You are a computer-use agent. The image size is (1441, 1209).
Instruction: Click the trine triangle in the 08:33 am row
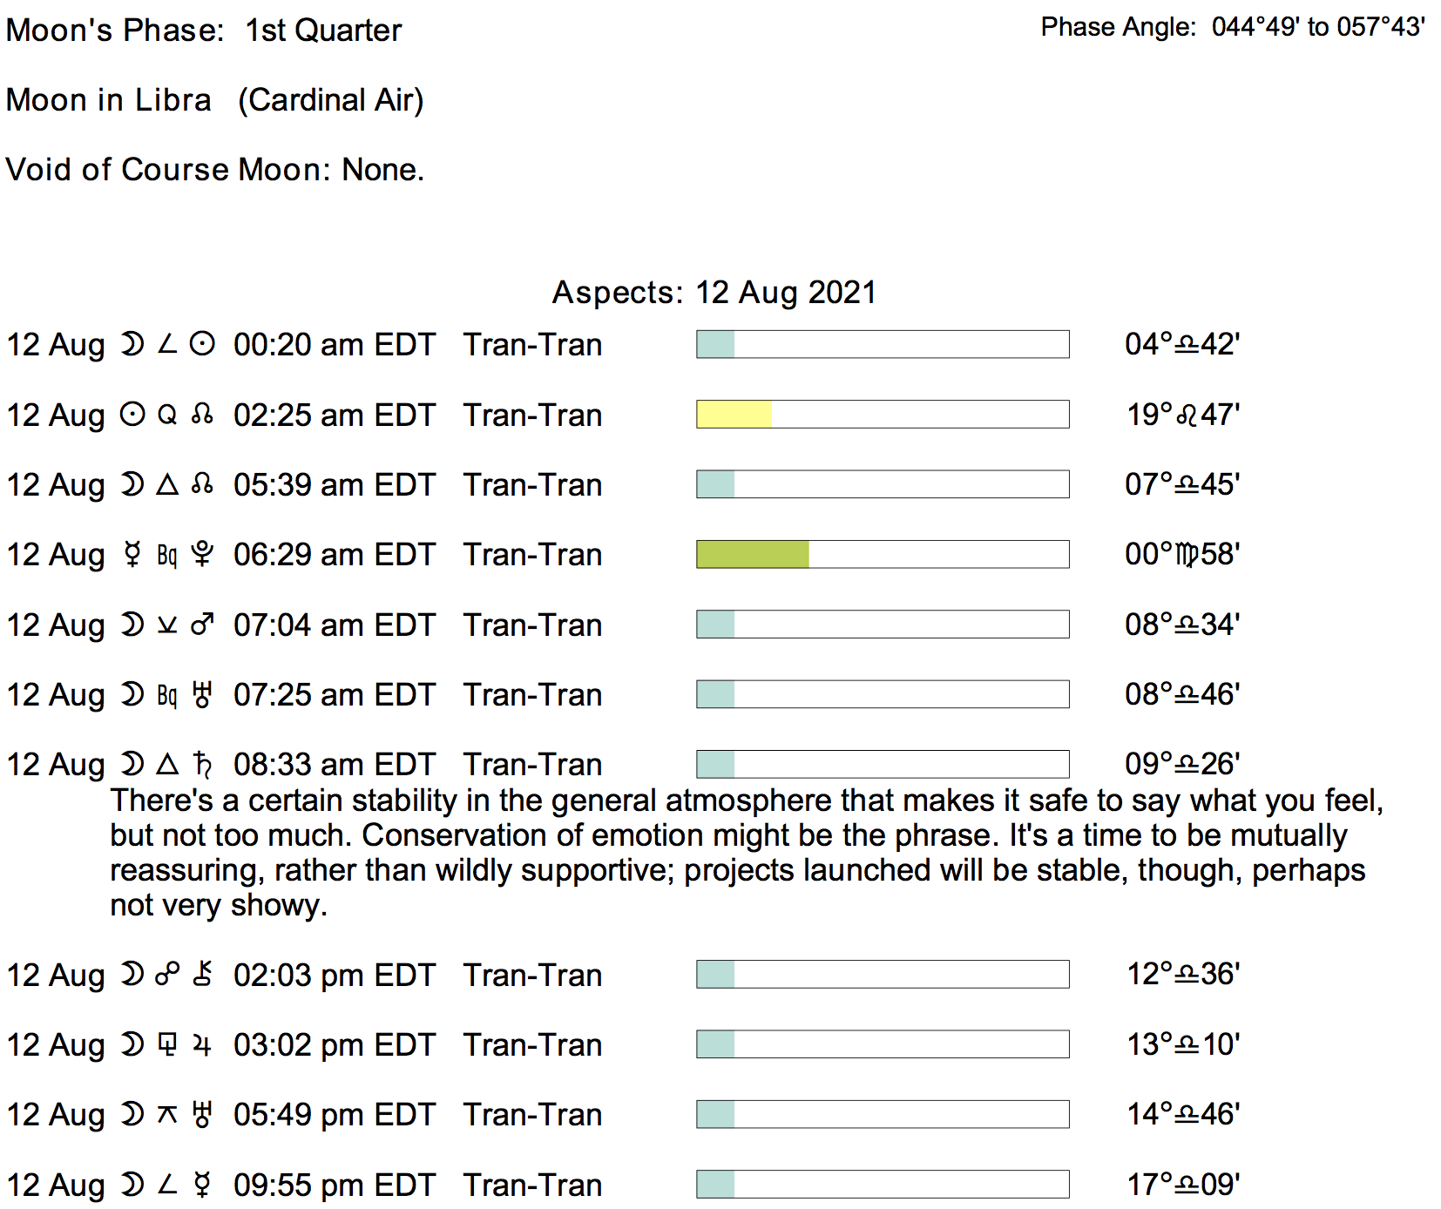(167, 764)
